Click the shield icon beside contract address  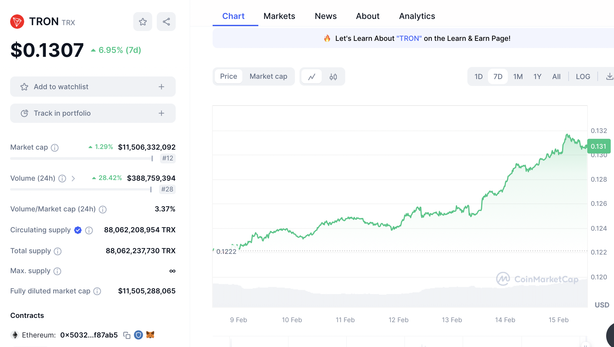tap(138, 335)
